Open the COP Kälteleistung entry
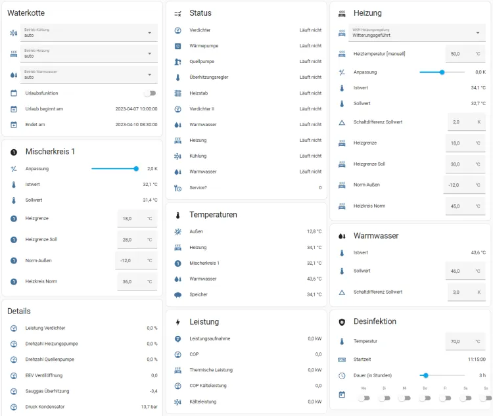Viewport: 493px width, 416px height. (248, 386)
